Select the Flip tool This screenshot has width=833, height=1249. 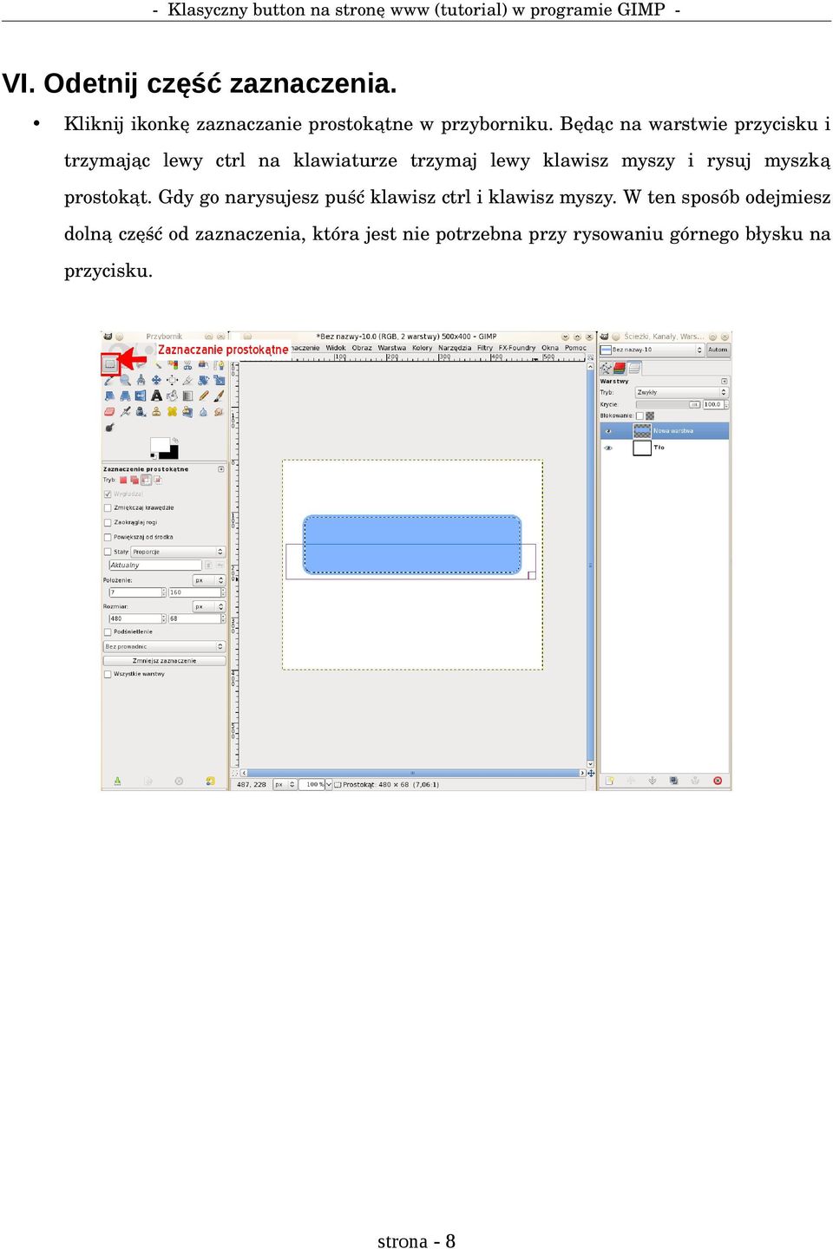click(x=141, y=396)
